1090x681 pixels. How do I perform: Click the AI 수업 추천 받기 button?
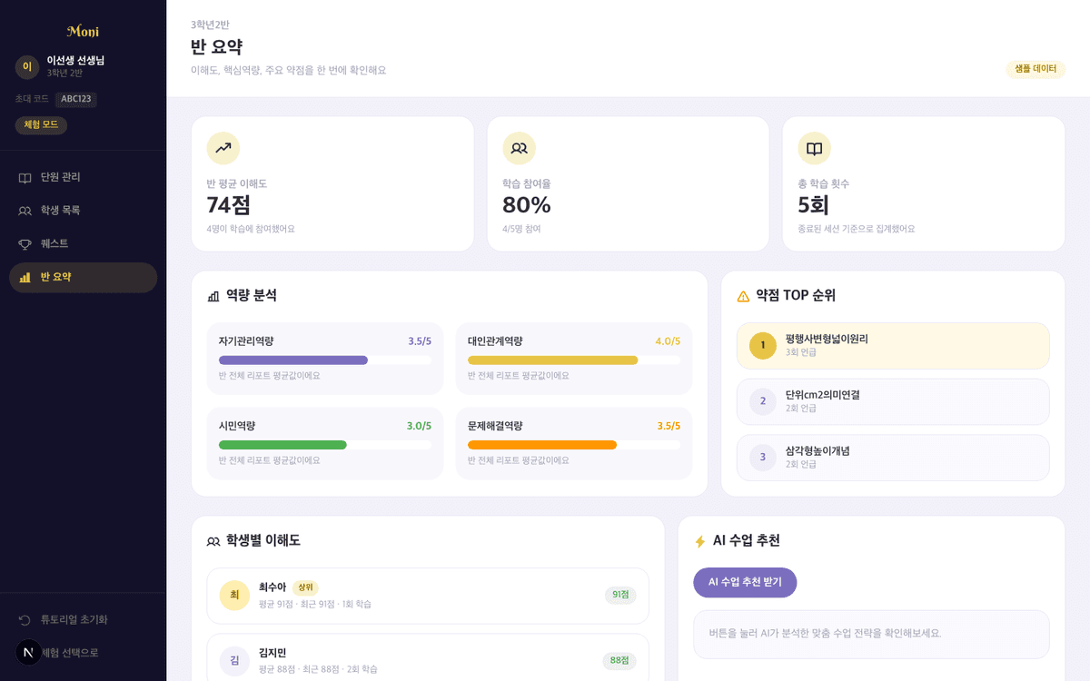pos(745,582)
